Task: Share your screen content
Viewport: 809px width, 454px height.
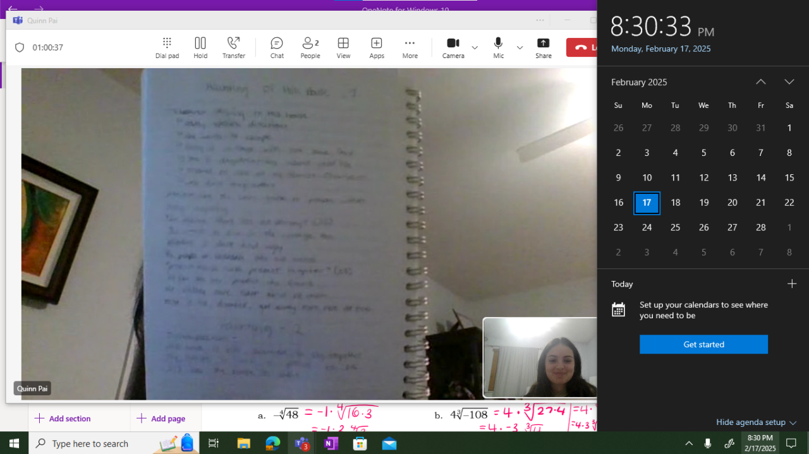Action: coord(544,47)
